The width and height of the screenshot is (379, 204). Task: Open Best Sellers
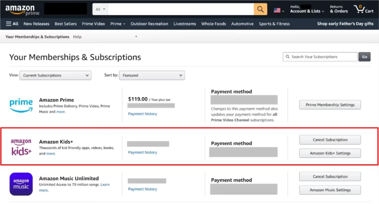(66, 24)
